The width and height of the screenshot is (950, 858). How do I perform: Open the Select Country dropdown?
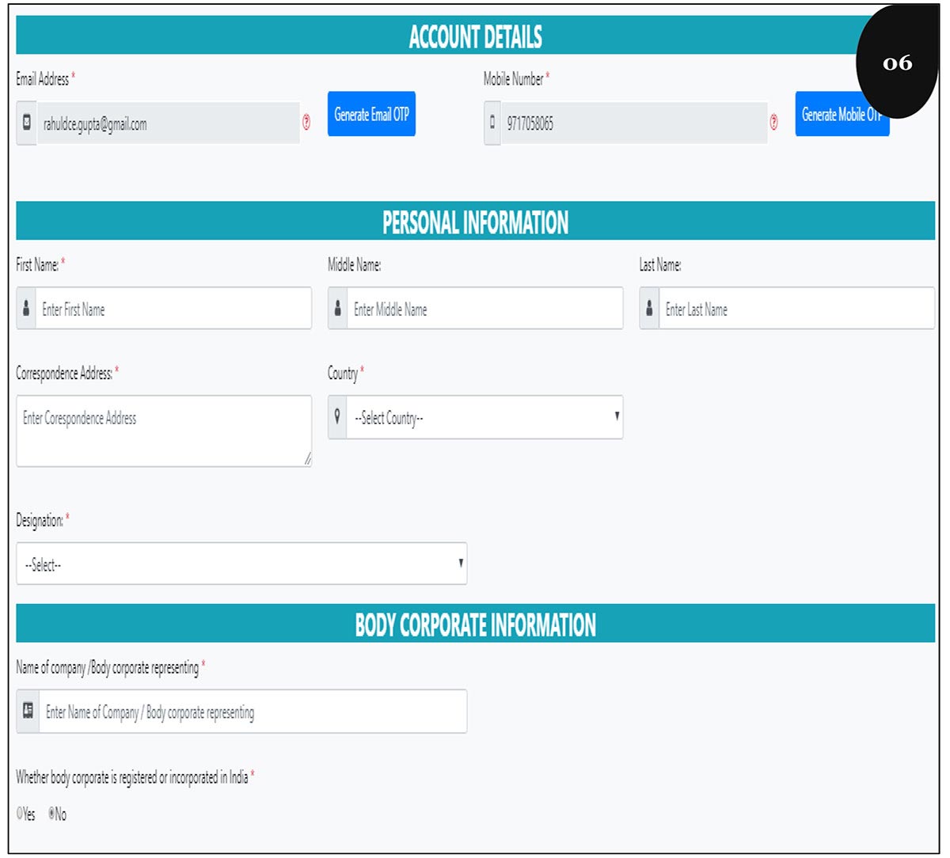click(x=484, y=417)
